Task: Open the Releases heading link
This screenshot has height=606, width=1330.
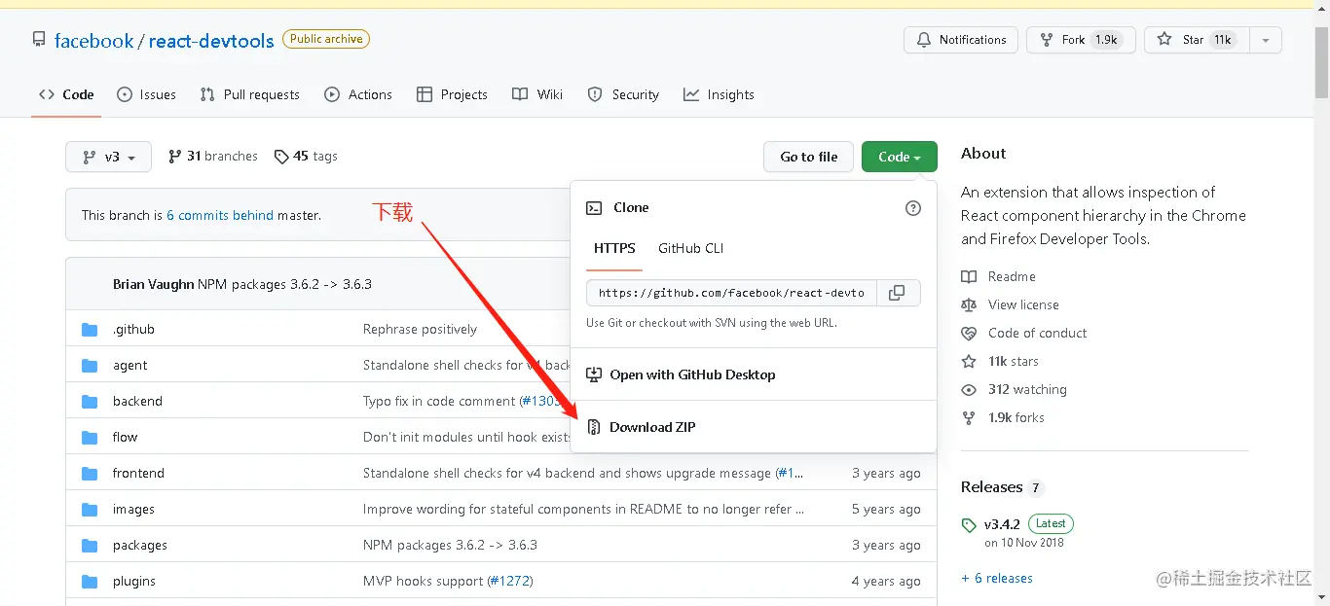Action: click(991, 487)
